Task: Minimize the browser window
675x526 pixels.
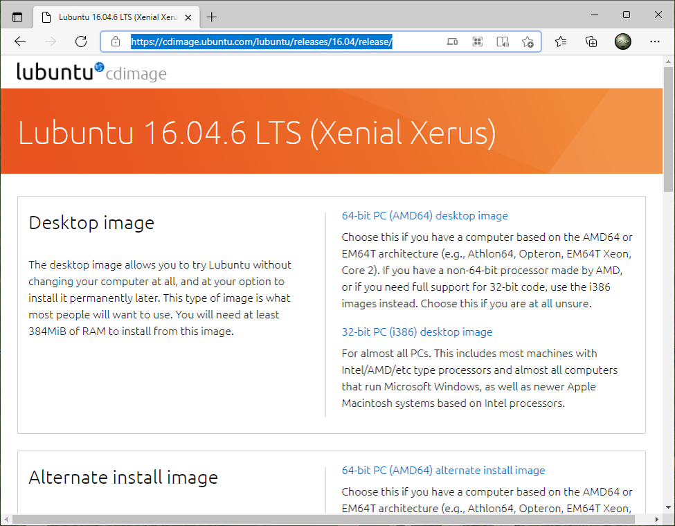Action: tap(595, 15)
